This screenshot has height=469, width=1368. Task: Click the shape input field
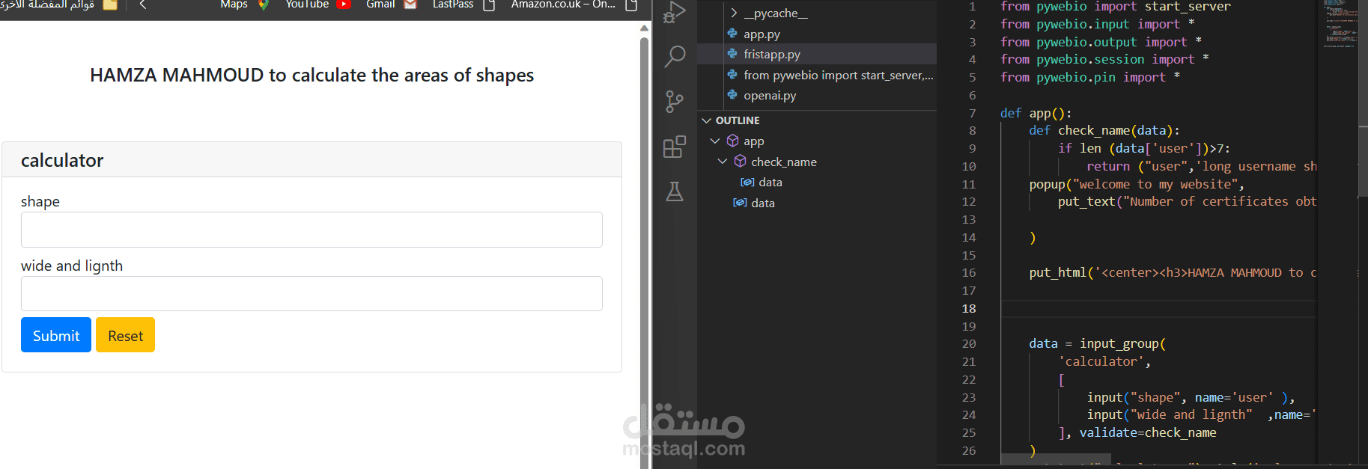tap(311, 230)
